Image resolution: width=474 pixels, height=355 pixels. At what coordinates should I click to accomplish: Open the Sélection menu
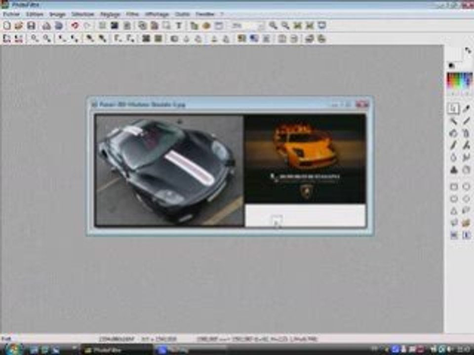[83, 14]
